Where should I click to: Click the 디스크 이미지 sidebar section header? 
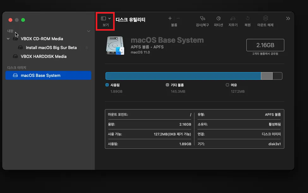pos(17,67)
